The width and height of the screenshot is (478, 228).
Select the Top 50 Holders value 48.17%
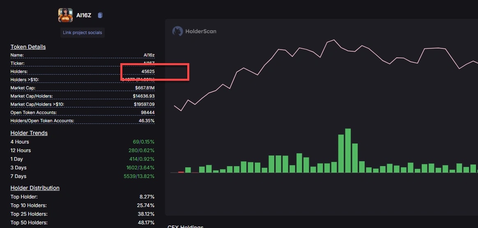tap(146, 223)
